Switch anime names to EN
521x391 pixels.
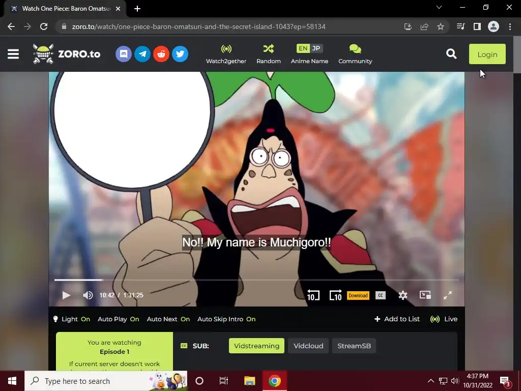pyautogui.click(x=303, y=48)
